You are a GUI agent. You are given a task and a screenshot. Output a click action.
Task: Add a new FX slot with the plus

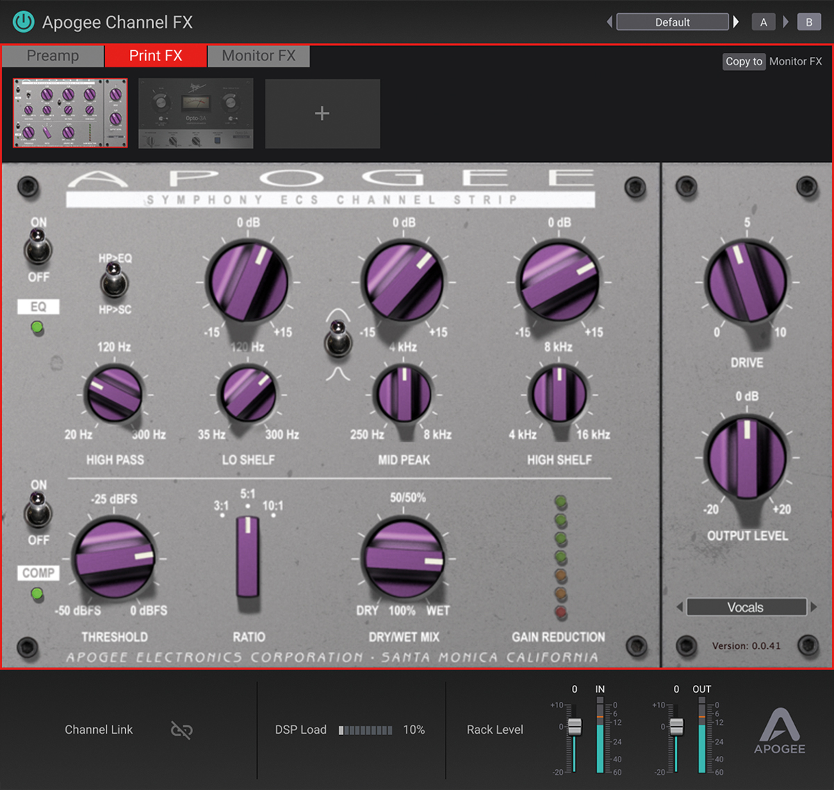tap(322, 113)
